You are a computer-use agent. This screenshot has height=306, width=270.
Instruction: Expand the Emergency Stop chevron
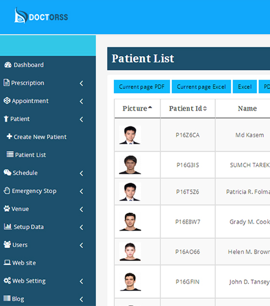point(81,191)
